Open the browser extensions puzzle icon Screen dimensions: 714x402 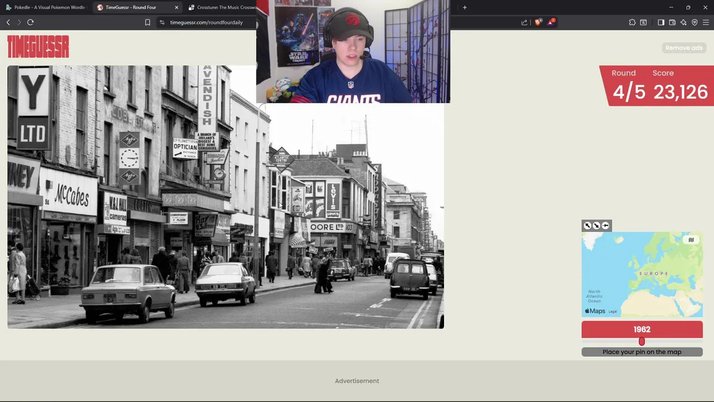[x=632, y=22]
